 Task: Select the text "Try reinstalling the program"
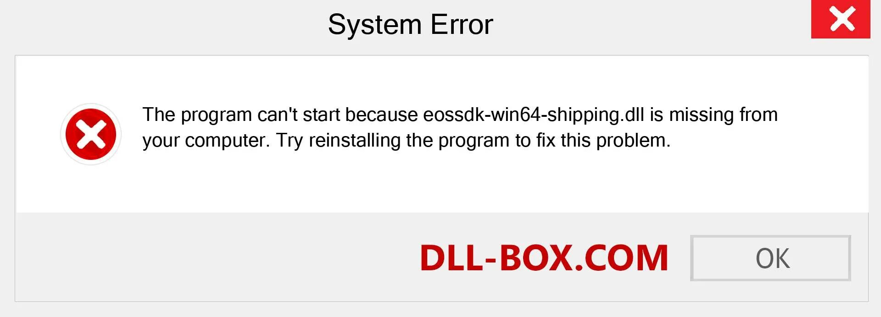[x=392, y=140]
